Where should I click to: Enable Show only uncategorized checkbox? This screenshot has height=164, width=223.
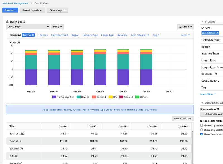tap(201, 130)
